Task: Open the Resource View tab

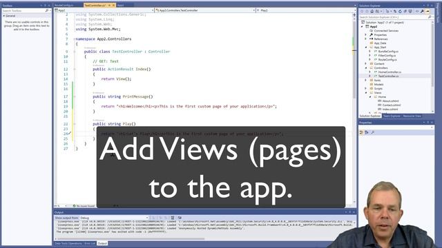Action: 412,116
